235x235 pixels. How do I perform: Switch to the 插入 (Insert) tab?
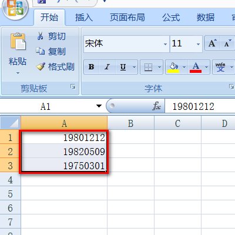84,18
